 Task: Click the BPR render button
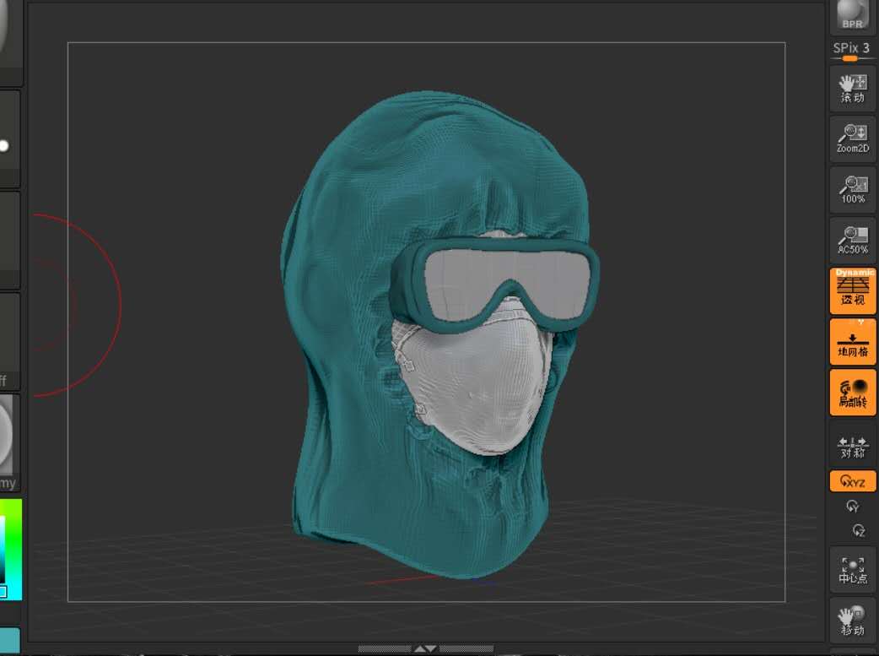coord(853,16)
